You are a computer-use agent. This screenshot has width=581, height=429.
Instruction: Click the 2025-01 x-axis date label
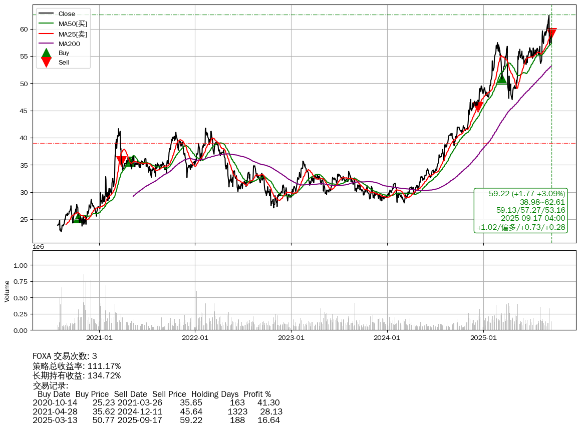(x=483, y=338)
